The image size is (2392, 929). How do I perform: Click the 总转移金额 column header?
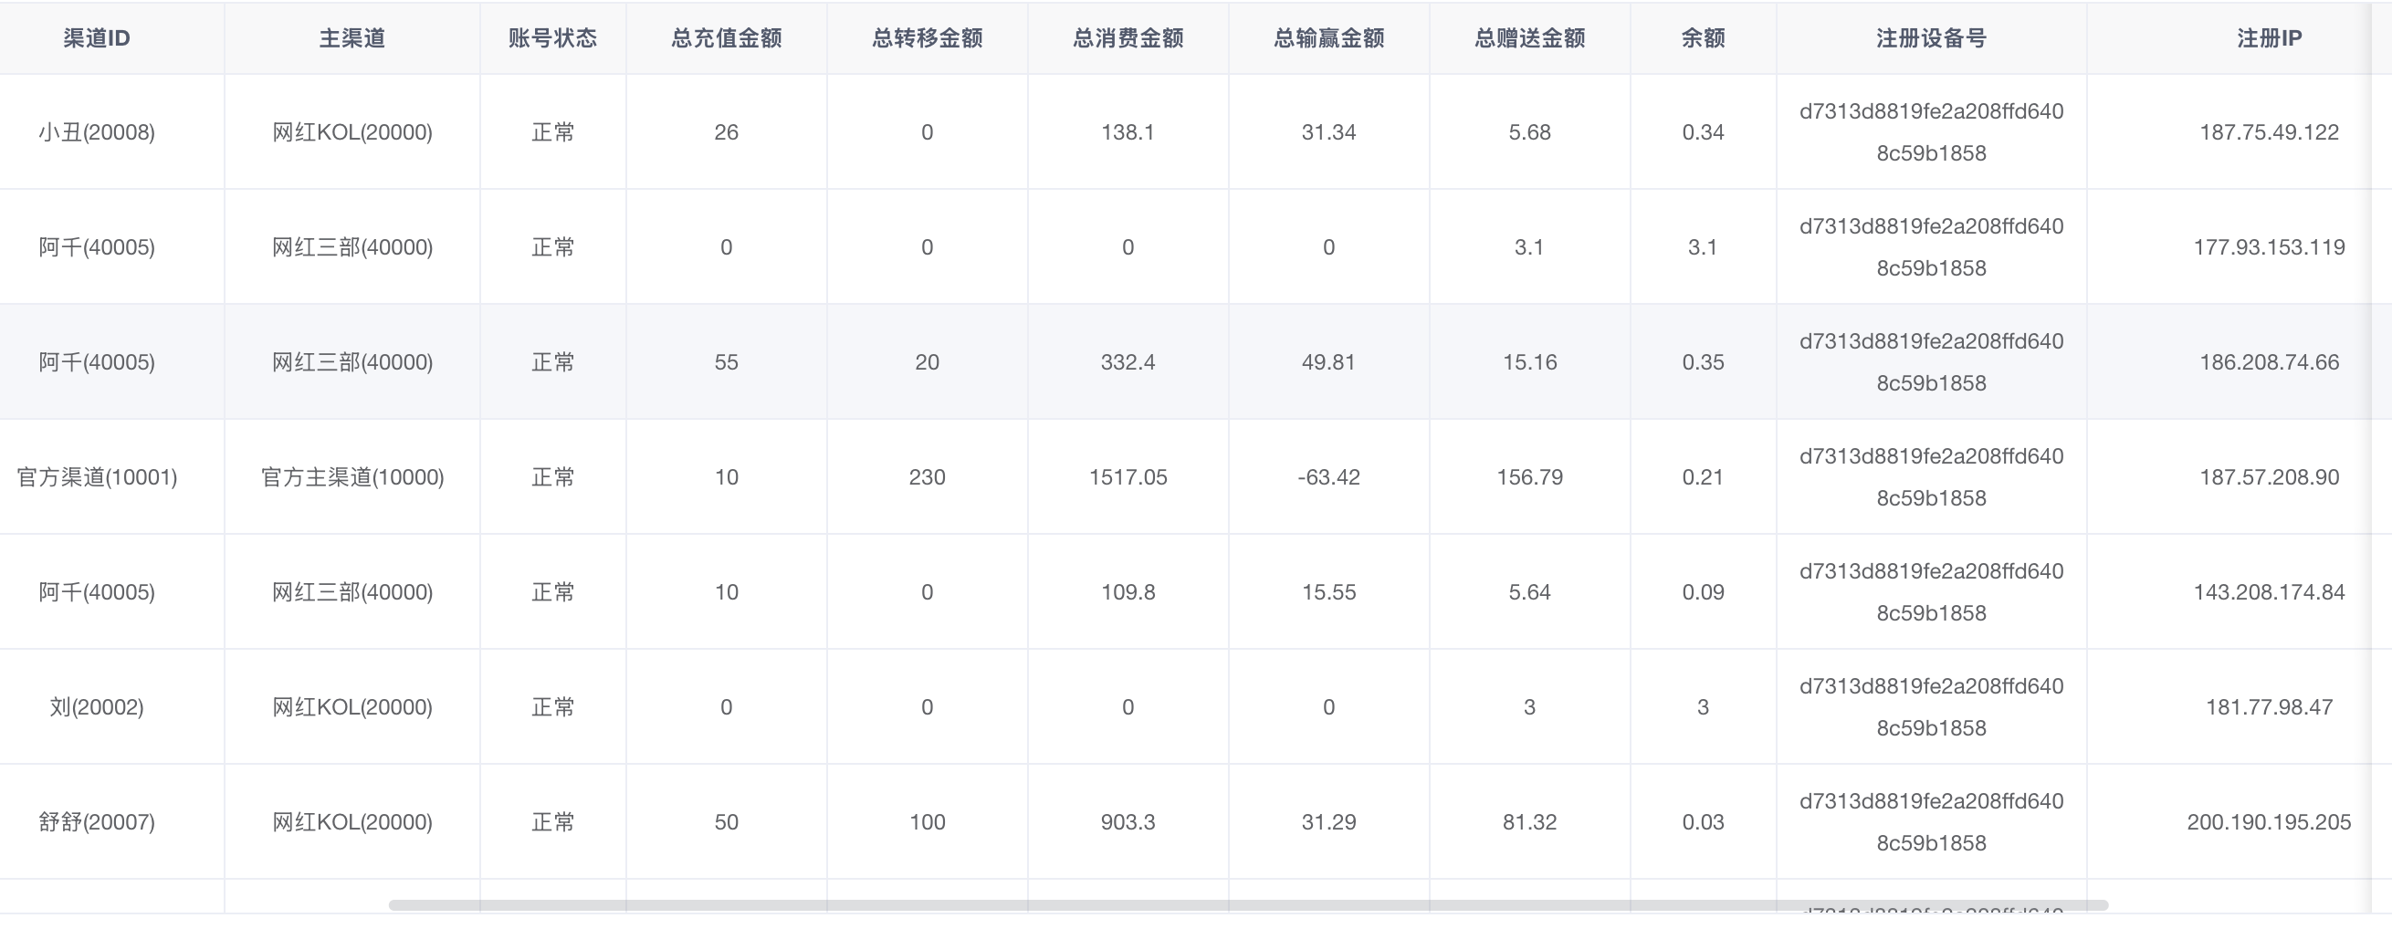pos(927,38)
